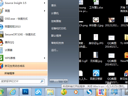
Task: Open 阿里旺旺2013 icon in Start menu
Action: (2, 27)
